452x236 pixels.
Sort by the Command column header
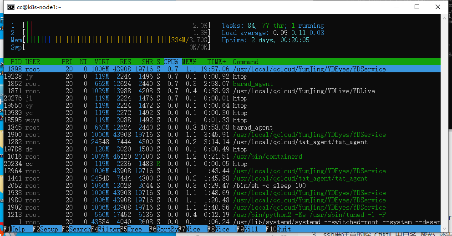(246, 61)
